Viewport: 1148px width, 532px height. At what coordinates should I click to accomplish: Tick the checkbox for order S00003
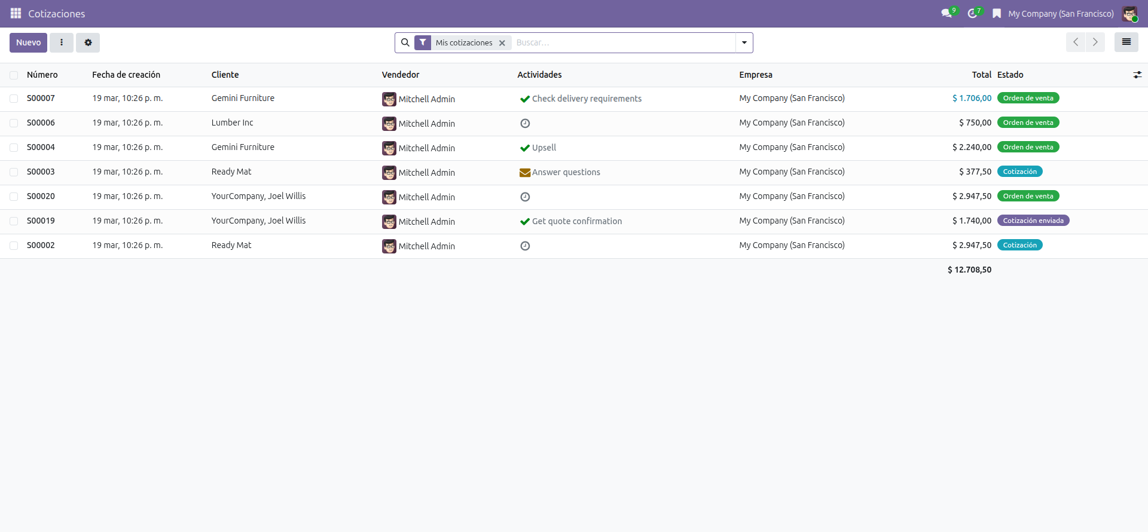[14, 172]
